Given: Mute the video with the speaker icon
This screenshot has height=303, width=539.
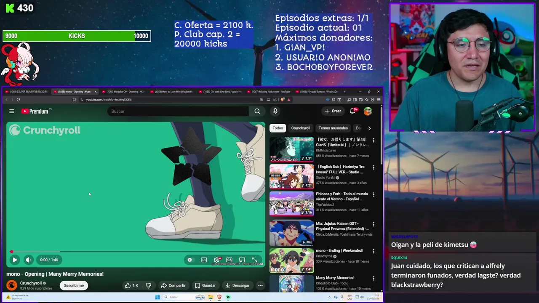Looking at the screenshot, I should 28,260.
